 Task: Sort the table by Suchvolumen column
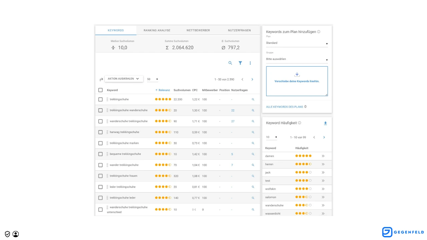click(182, 90)
